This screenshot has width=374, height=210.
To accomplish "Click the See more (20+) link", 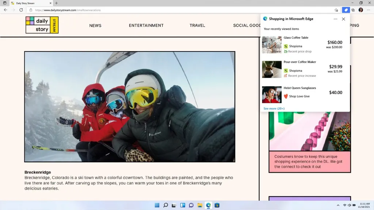I will tap(274, 109).
